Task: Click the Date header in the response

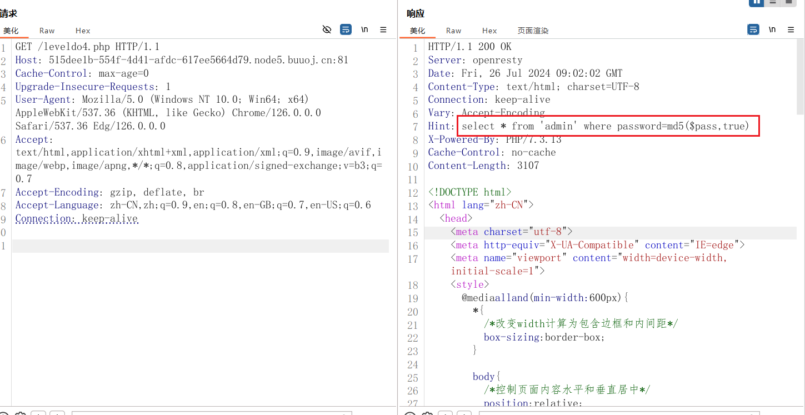Action: (525, 73)
